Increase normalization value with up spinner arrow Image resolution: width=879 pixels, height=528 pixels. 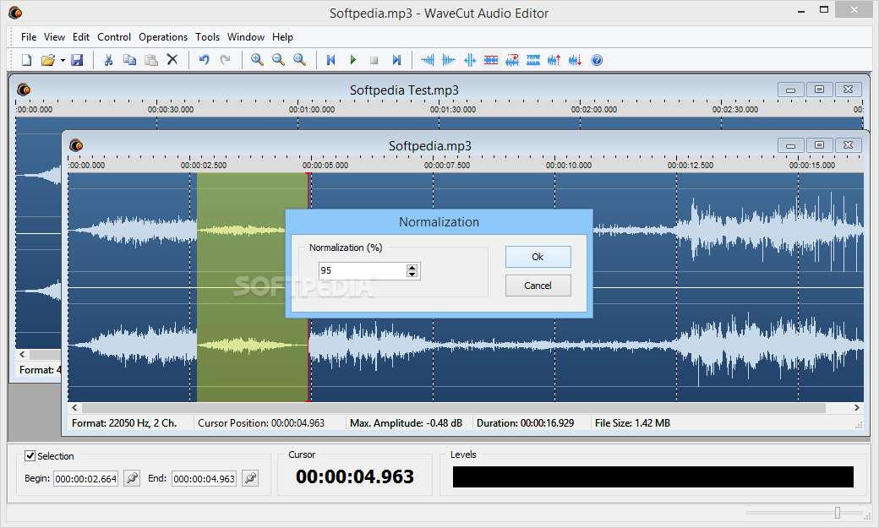pyautogui.click(x=412, y=267)
